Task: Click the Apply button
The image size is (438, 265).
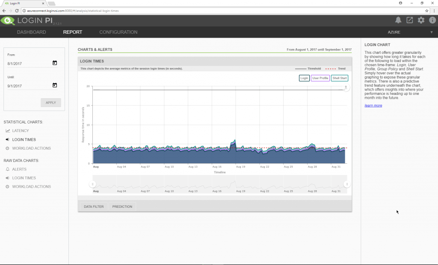Action: click(51, 103)
